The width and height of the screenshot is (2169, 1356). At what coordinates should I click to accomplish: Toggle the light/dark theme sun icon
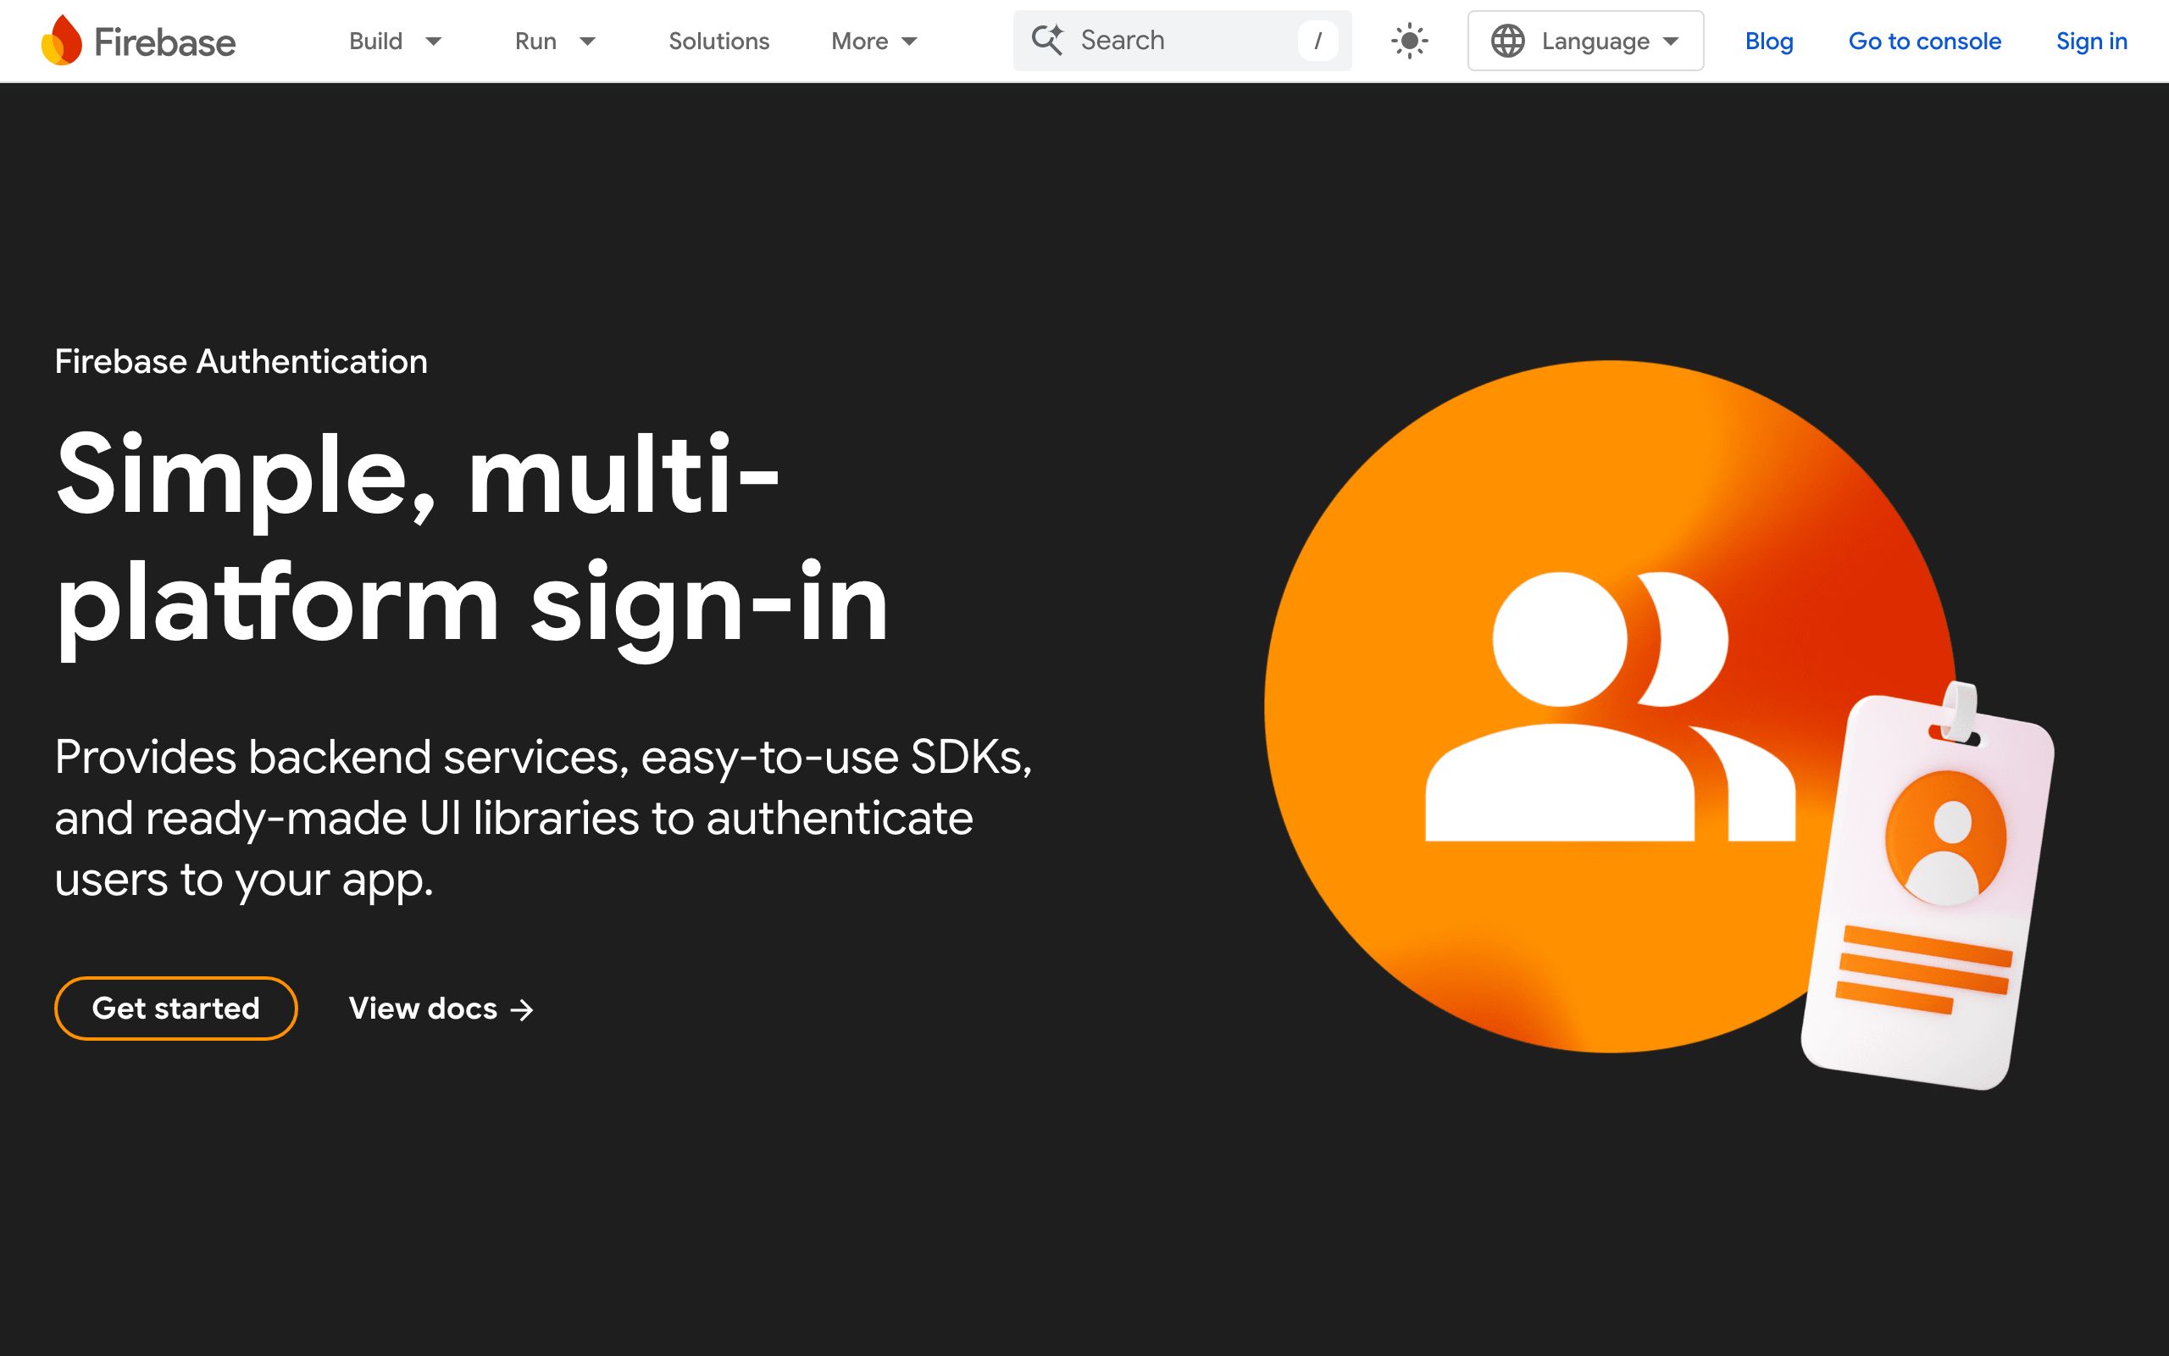pyautogui.click(x=1409, y=41)
